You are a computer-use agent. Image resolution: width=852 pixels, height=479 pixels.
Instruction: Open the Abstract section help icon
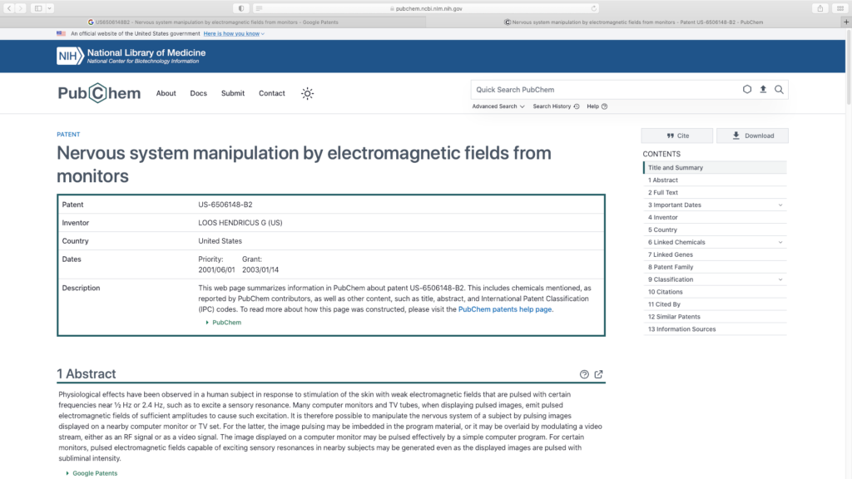[x=584, y=374]
